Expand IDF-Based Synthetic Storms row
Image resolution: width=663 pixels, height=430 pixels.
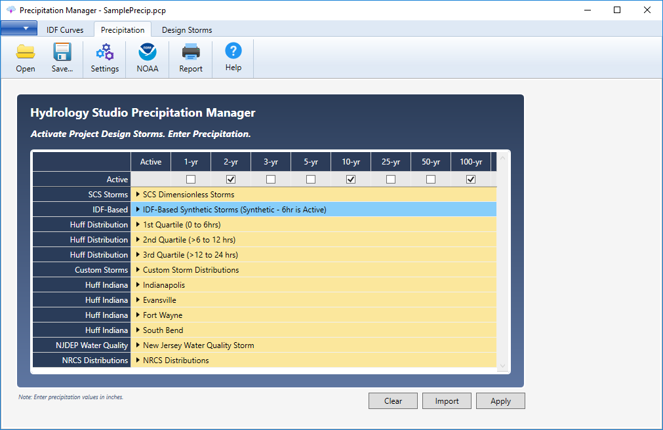(138, 209)
